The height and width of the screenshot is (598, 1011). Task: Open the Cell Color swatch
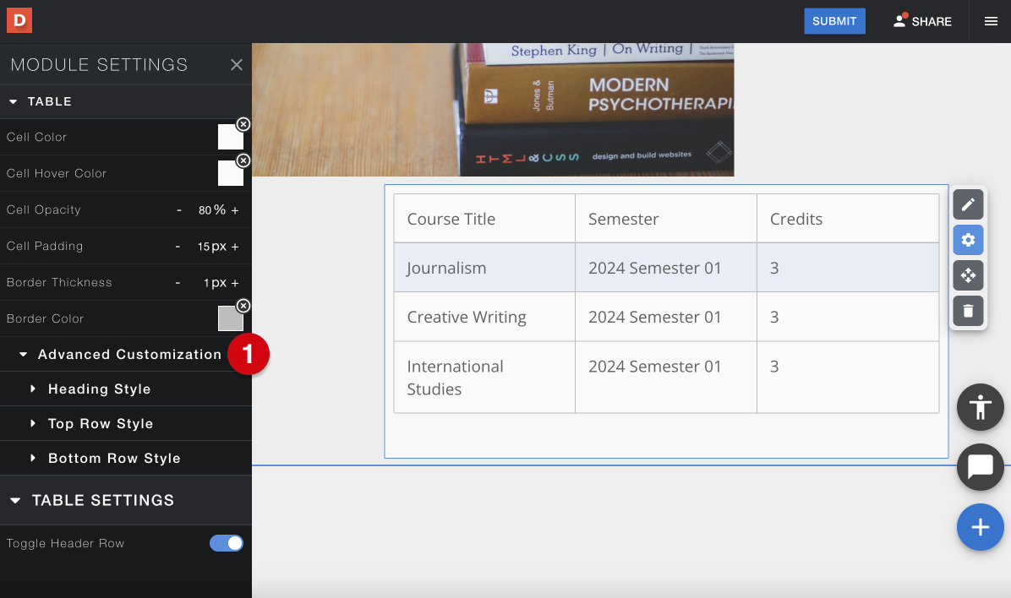(x=230, y=138)
